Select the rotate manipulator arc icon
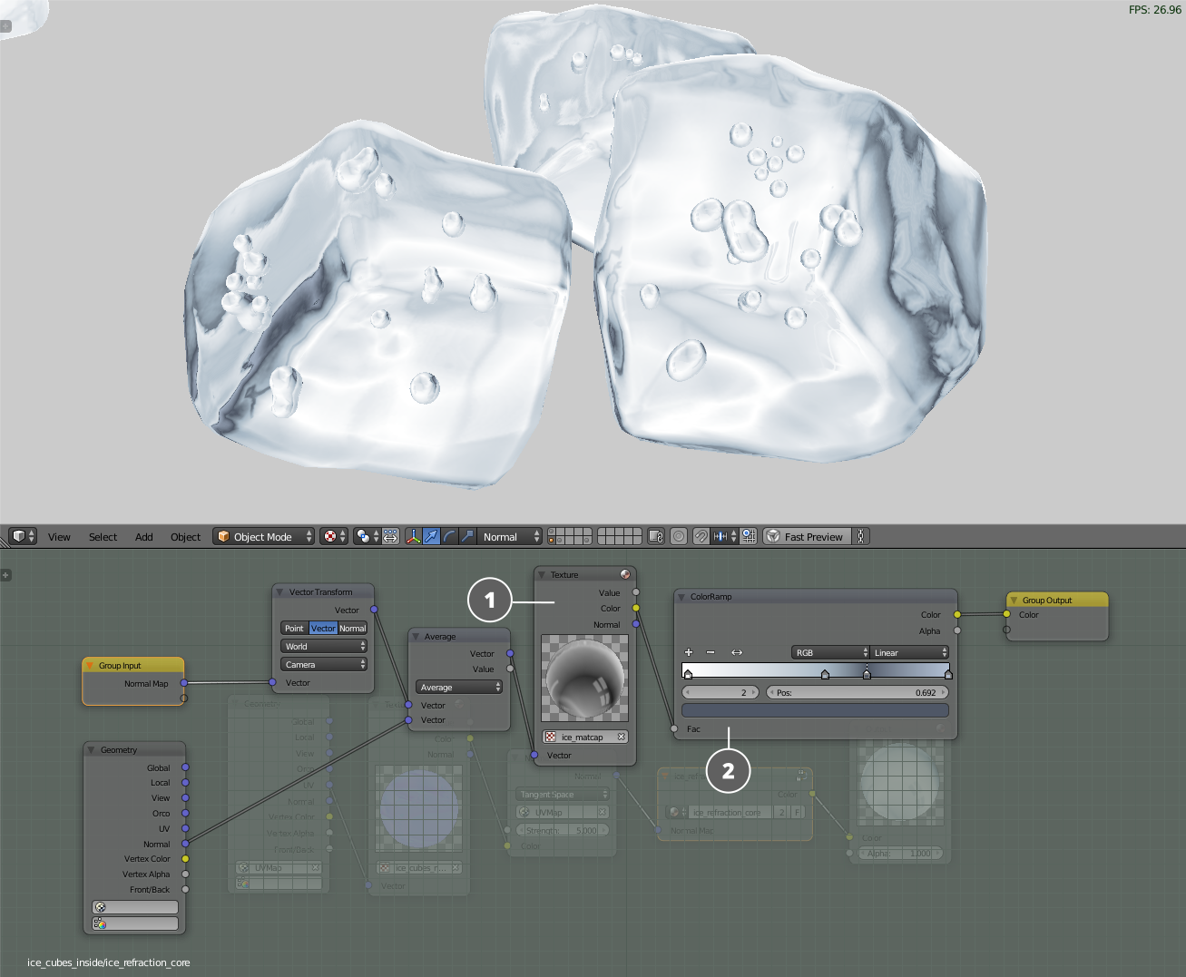Viewport: 1186px width, 977px height. pyautogui.click(x=450, y=536)
